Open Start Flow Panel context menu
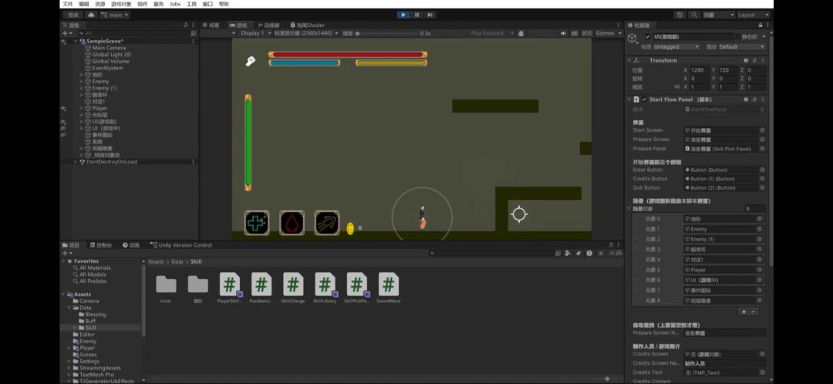The image size is (833, 384). 763,99
